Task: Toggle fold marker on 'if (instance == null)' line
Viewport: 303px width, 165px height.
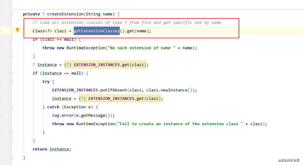Action: pos(11,73)
